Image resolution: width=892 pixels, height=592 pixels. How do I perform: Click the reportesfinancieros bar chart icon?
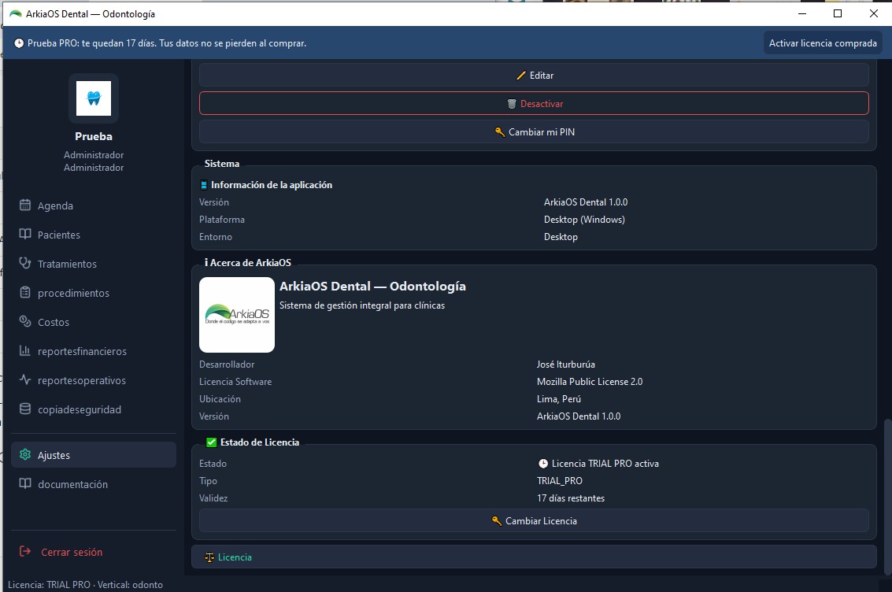coord(25,351)
